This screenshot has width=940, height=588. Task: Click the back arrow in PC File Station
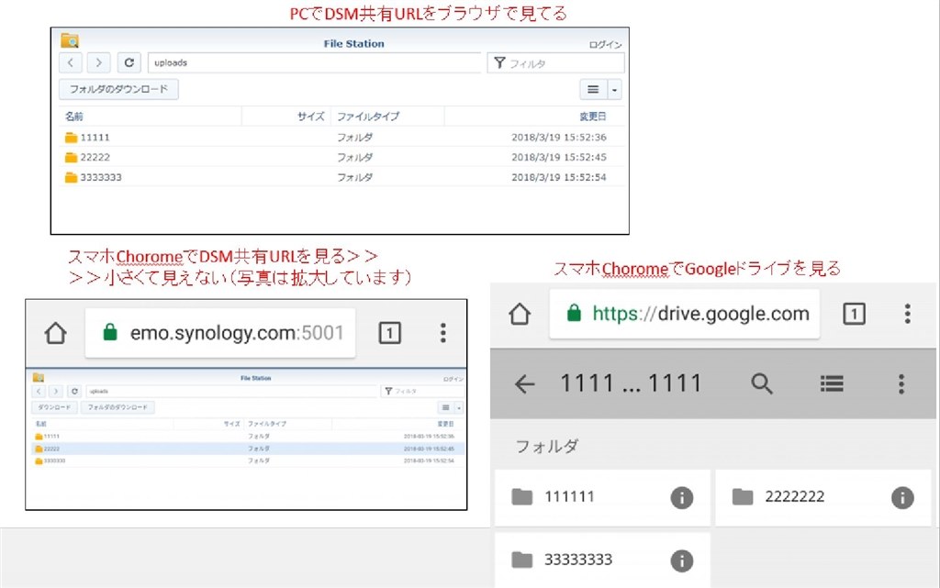[x=71, y=62]
